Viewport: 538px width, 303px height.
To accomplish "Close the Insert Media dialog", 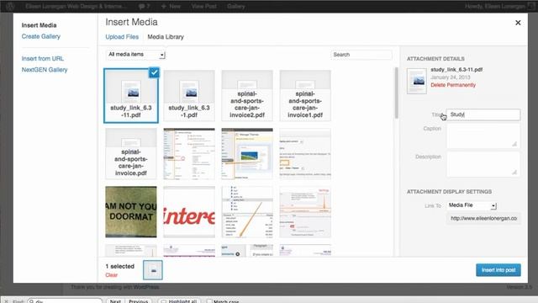I will pyautogui.click(x=518, y=23).
